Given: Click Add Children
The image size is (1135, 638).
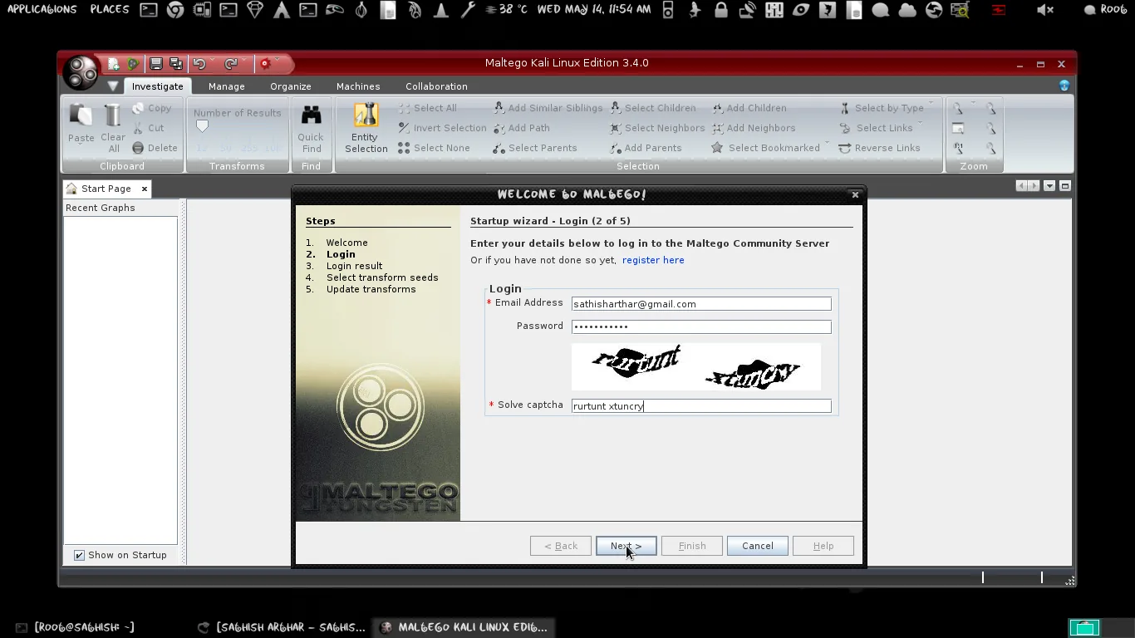Looking at the screenshot, I should point(749,108).
